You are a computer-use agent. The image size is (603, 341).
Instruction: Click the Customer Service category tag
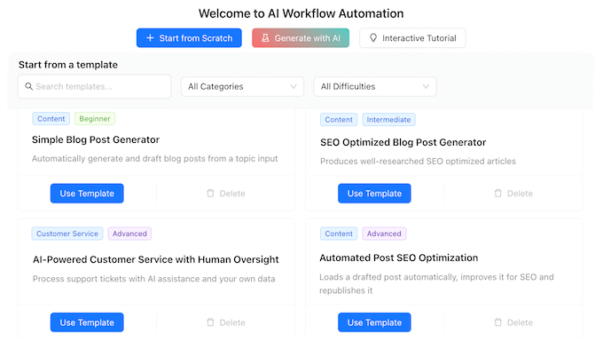tap(67, 234)
